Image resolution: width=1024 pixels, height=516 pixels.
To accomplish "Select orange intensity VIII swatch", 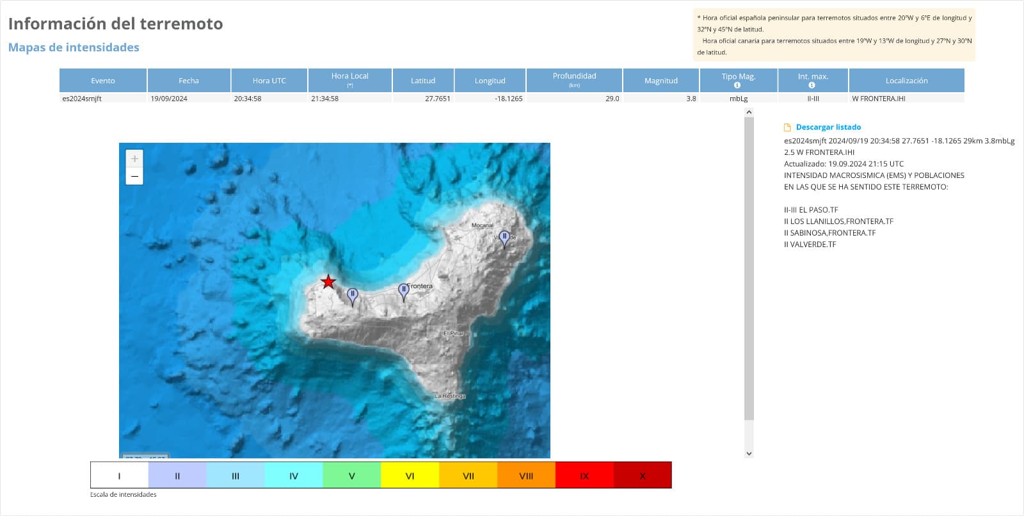I will (526, 476).
